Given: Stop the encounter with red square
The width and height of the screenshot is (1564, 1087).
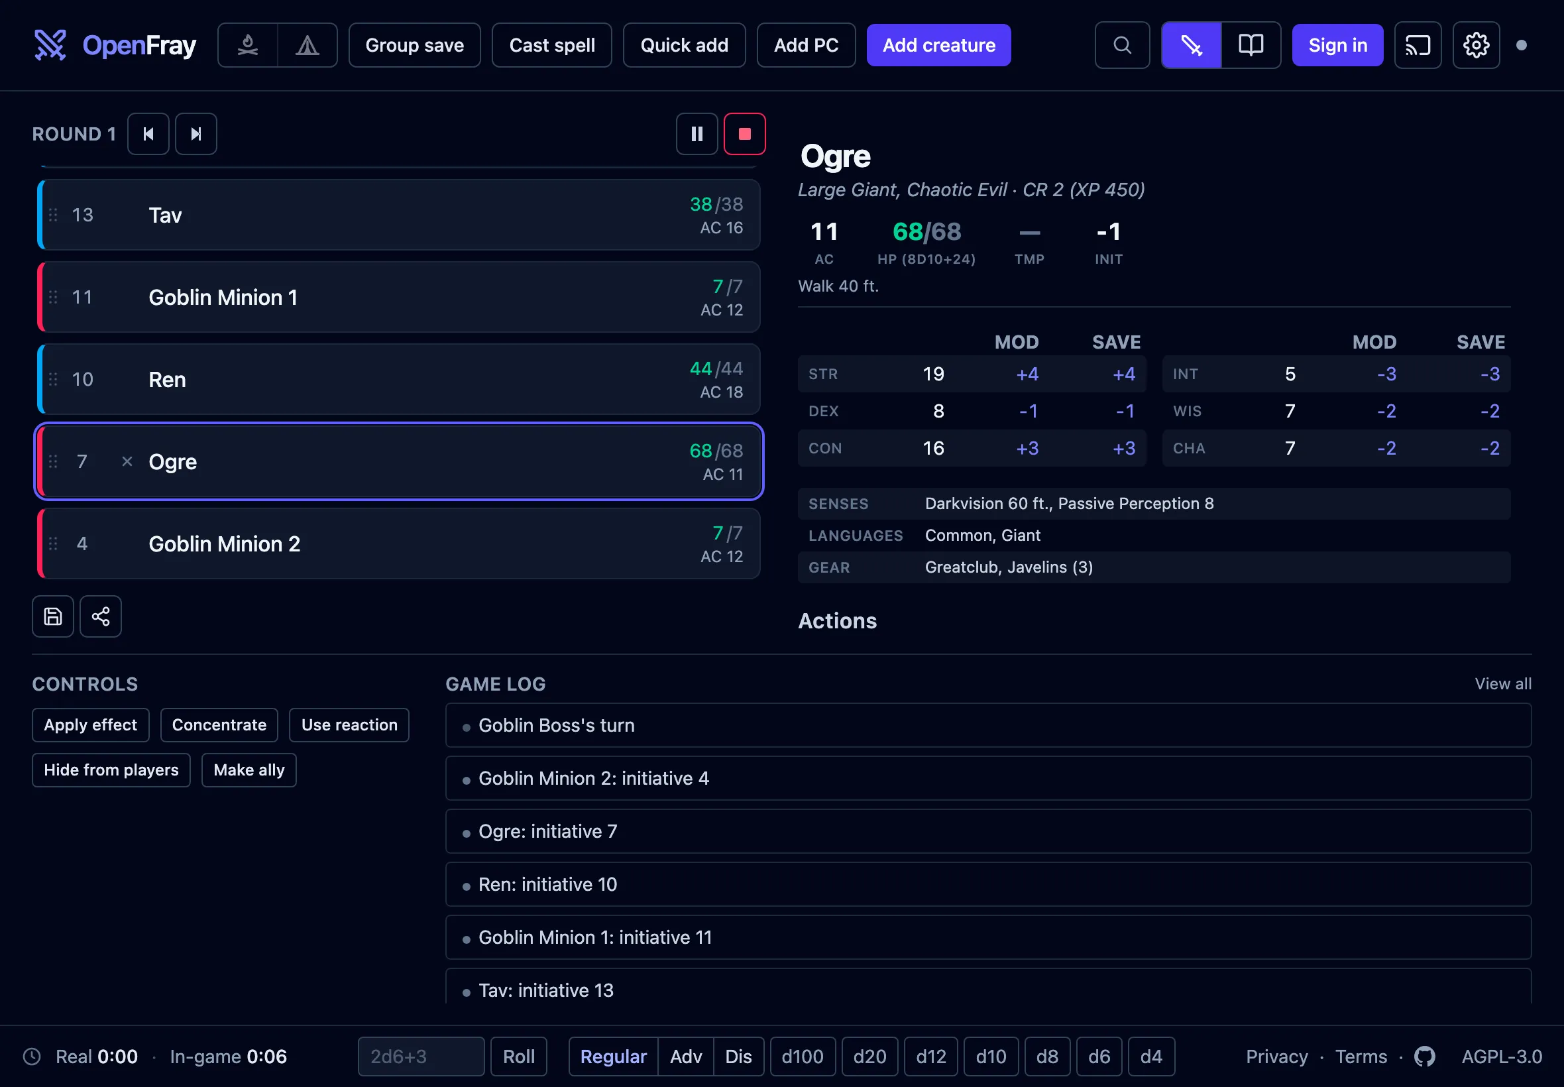Looking at the screenshot, I should [744, 134].
